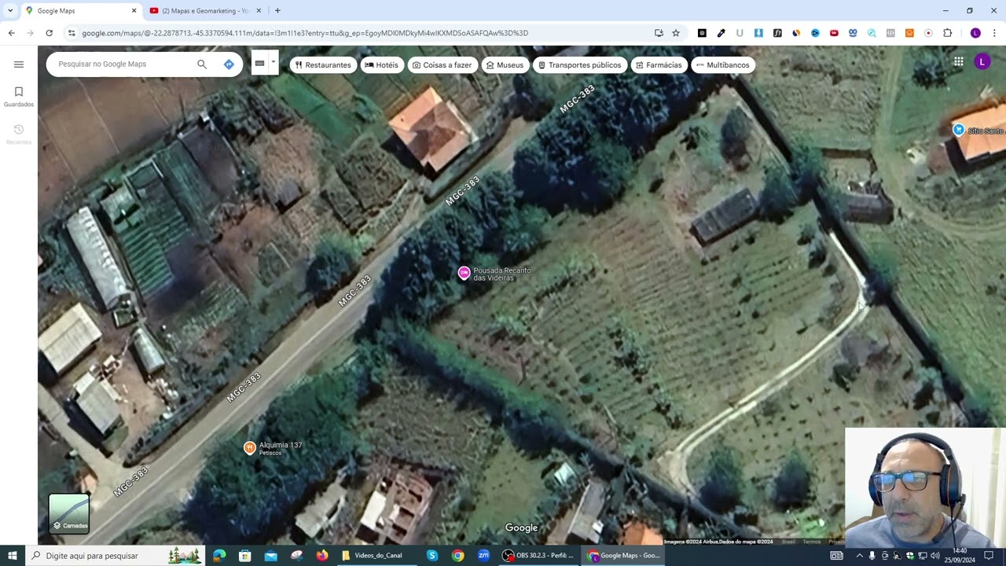Screen dimensions: 1006x566
Task: Click the address bar URL
Action: point(305,33)
